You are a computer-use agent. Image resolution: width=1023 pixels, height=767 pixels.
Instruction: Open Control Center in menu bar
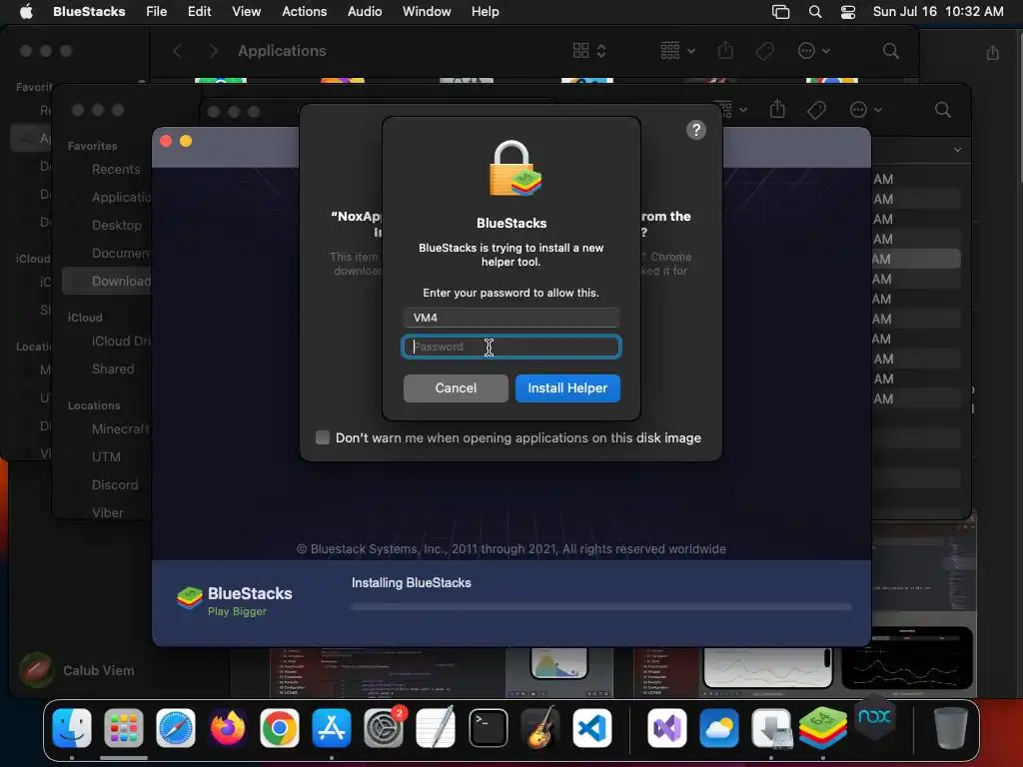847,12
